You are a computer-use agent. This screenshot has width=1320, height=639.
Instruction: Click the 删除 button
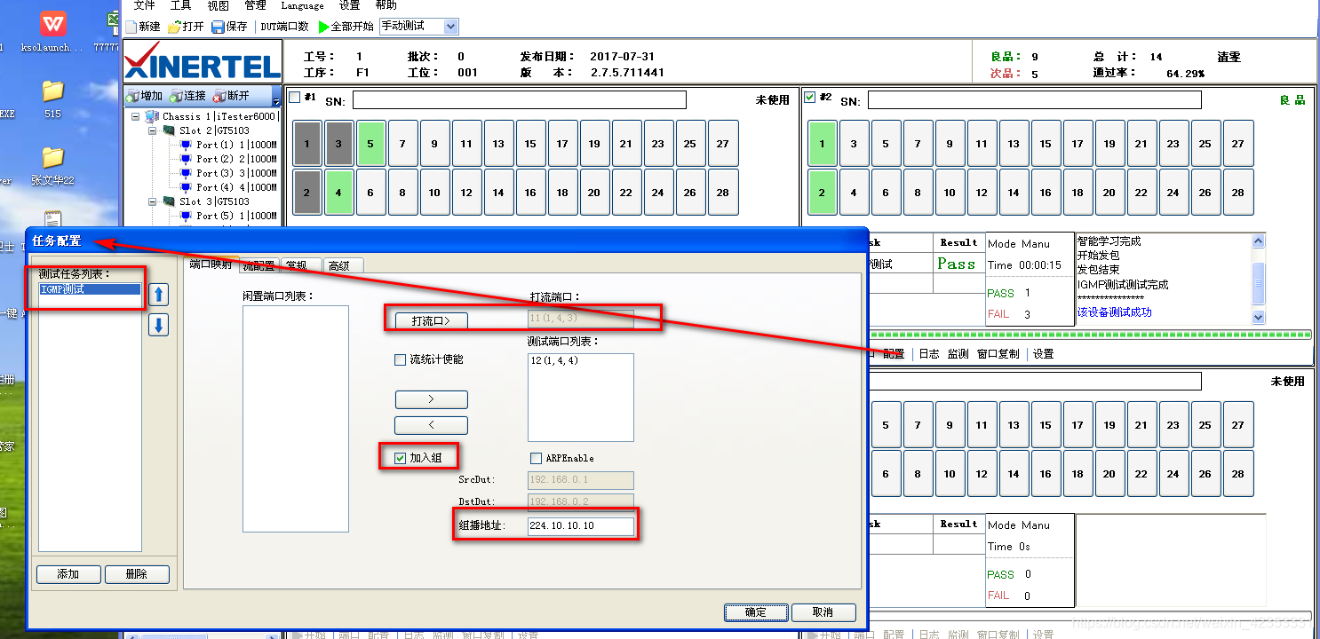[x=137, y=574]
